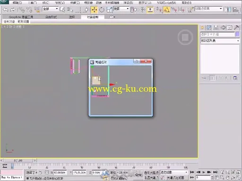The image size is (242, 181).
Task: Click the Zoom viewport navigation icon
Action: [222, 172]
